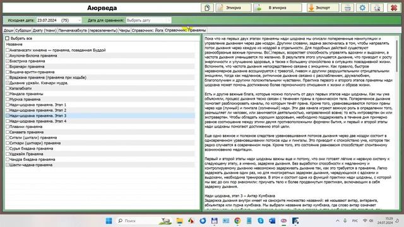Check Нади-шодхана пранаяма. Этап 1 box
Viewport: 404px width, 227px height.
8,105
